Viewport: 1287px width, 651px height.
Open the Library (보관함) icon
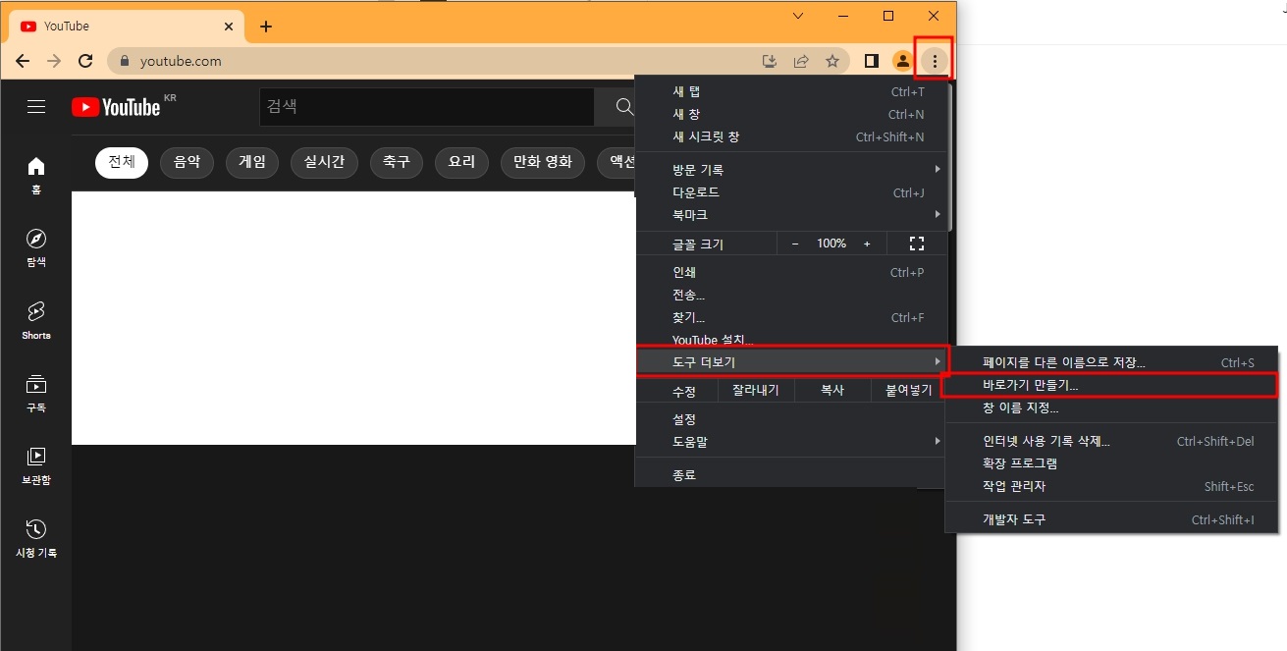point(35,455)
